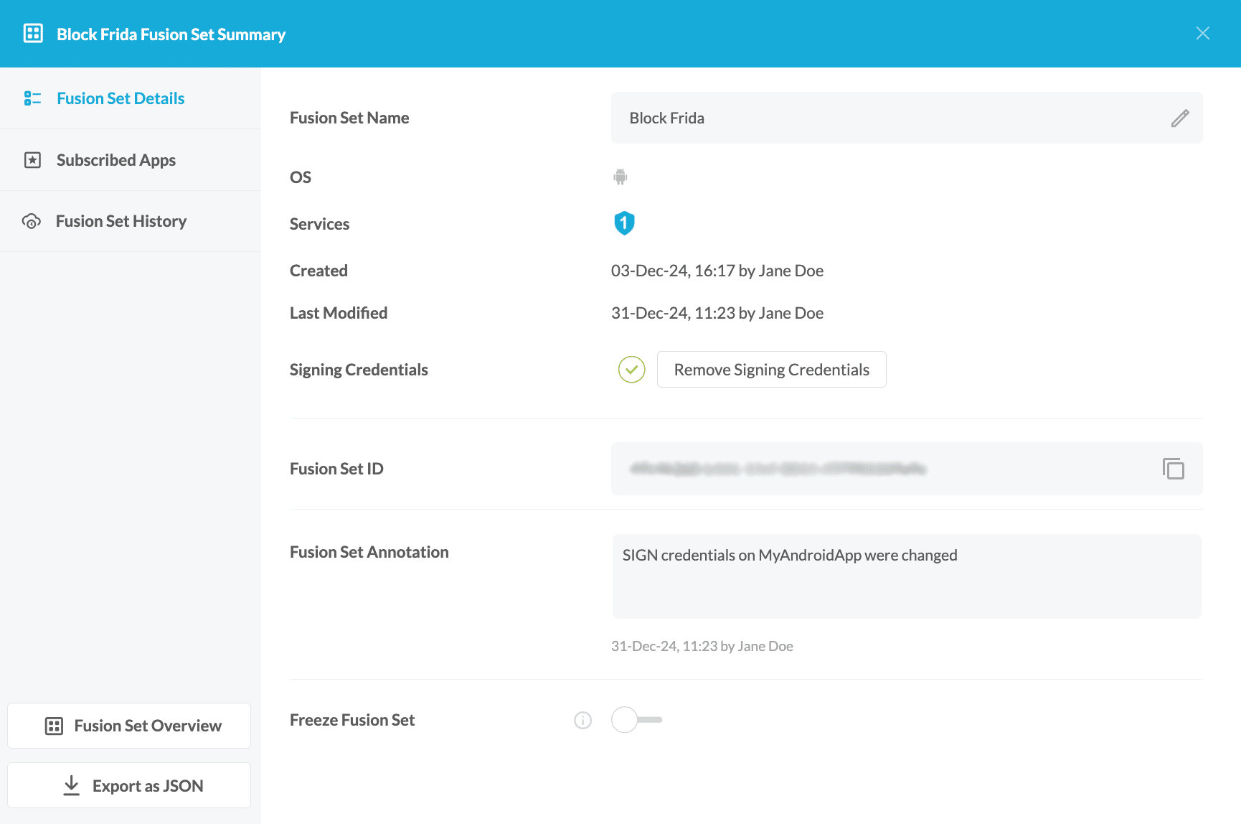Image resolution: width=1241 pixels, height=824 pixels.
Task: Open Fusion Set Overview
Action: point(129,726)
